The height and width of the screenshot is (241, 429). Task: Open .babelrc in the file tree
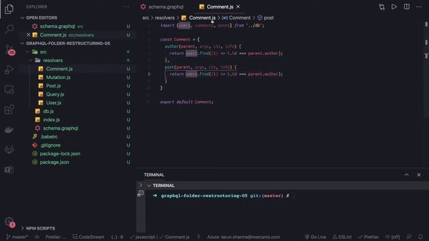49,137
